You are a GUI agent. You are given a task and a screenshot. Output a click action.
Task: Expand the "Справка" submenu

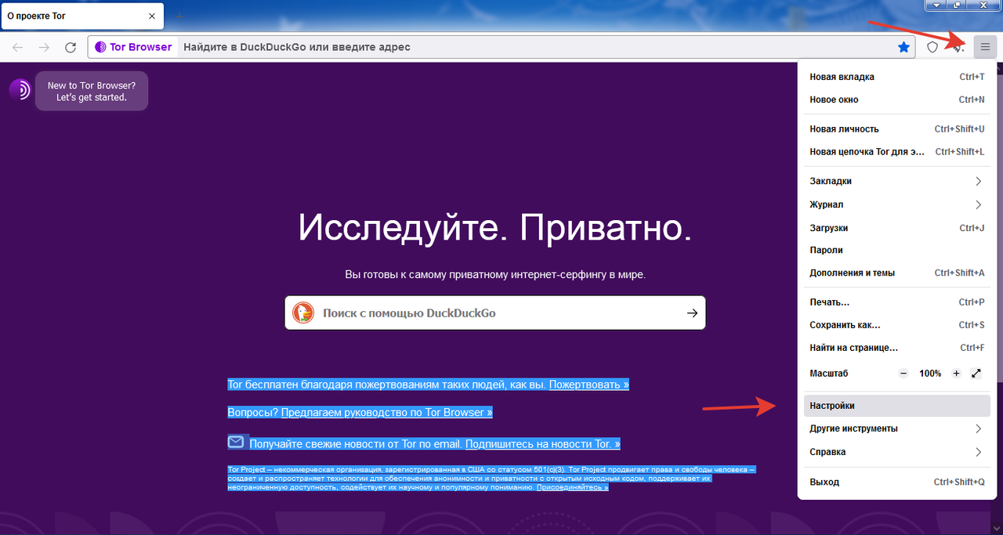[x=897, y=452]
